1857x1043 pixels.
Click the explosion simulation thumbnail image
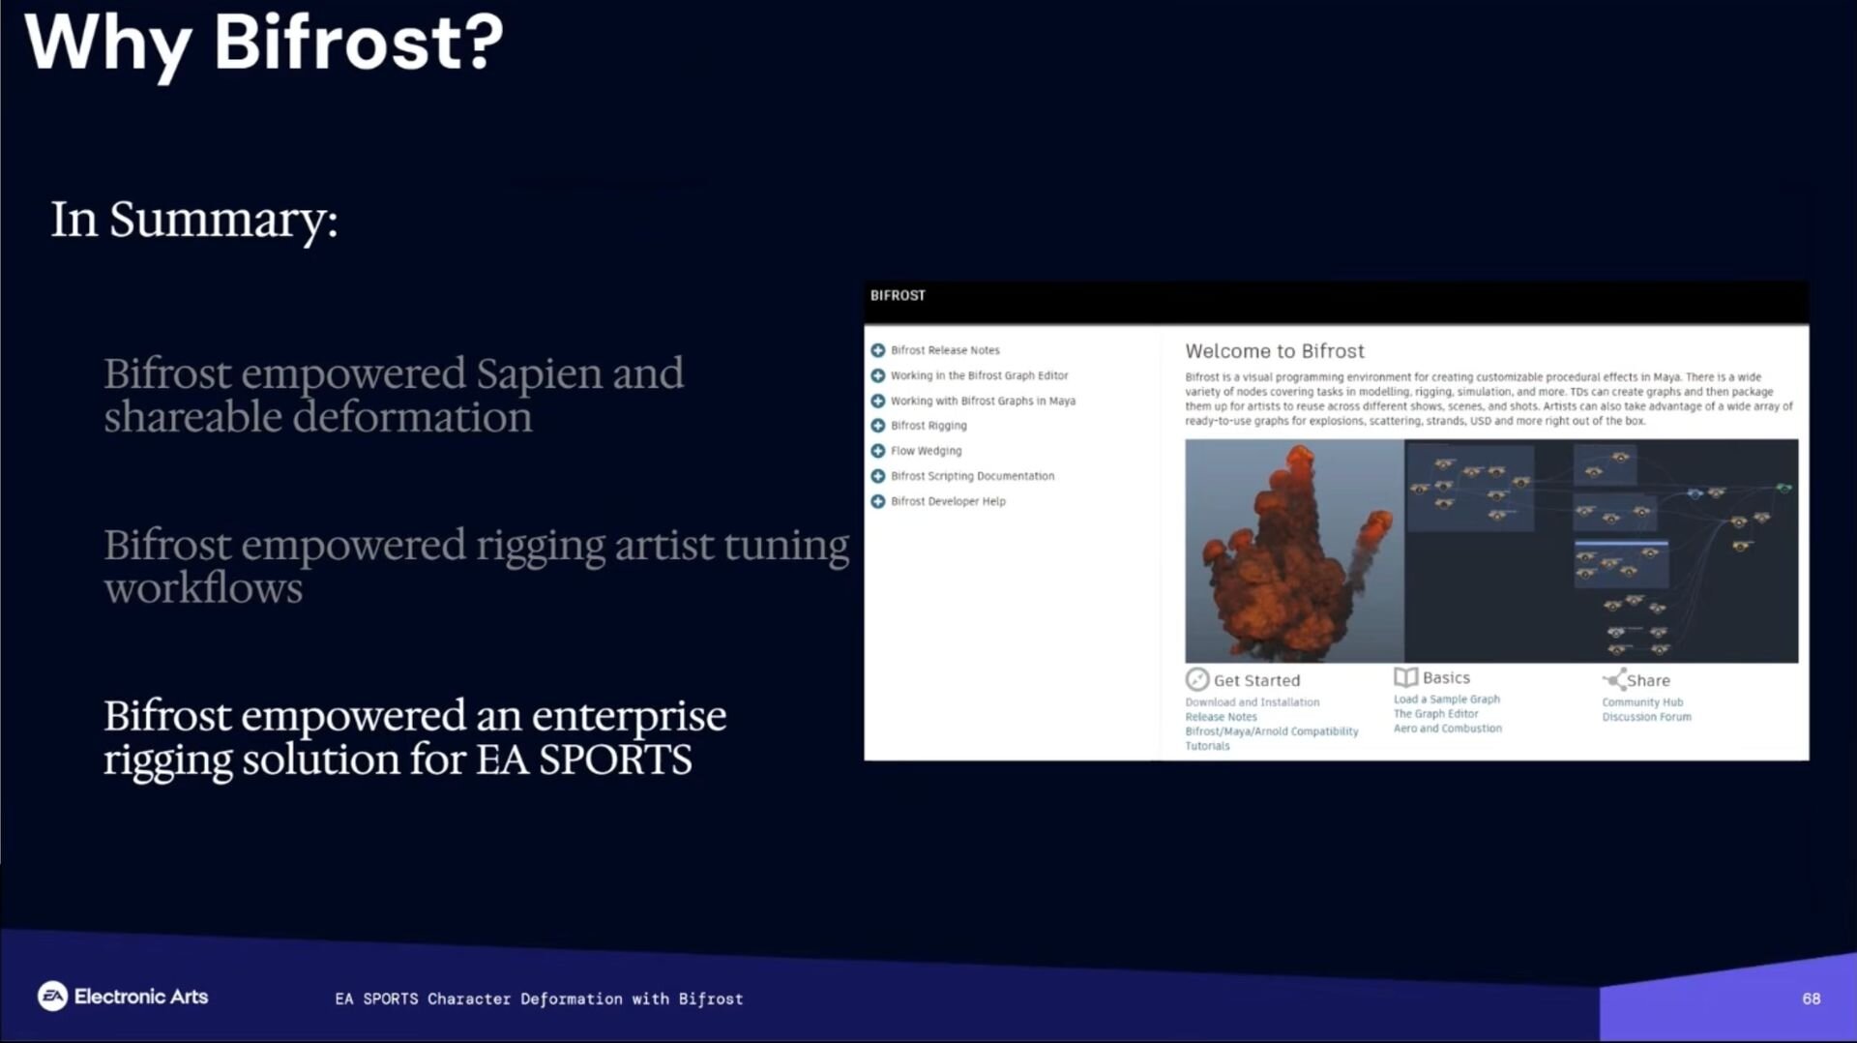point(1294,551)
